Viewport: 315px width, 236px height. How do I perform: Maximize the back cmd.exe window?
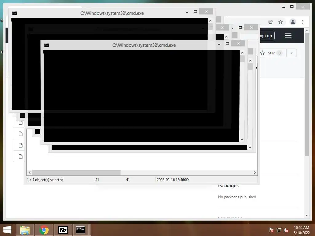[x=195, y=12]
